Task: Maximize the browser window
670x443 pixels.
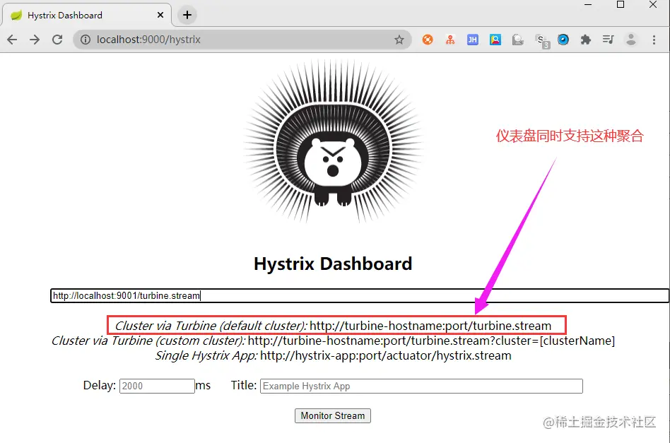Action: [x=621, y=5]
